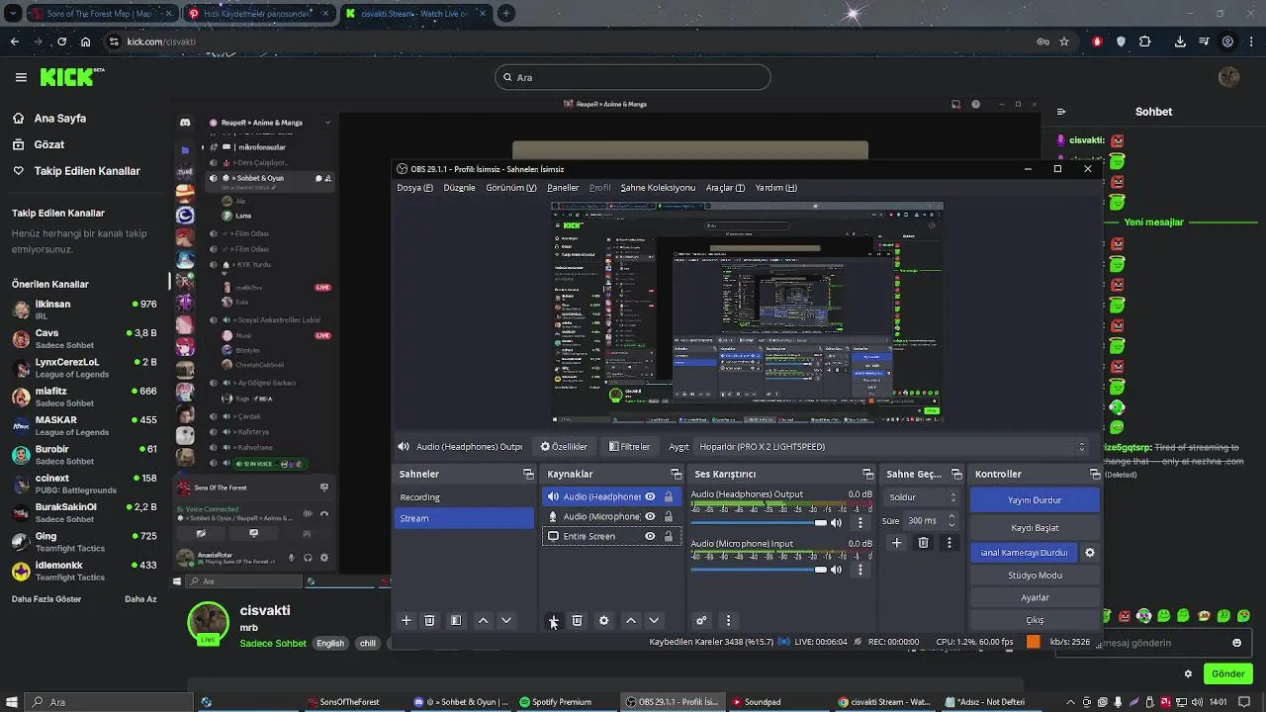Image resolution: width=1266 pixels, height=712 pixels.
Task: Open Aygıt device dropdown Hoparlör
Action: click(891, 446)
